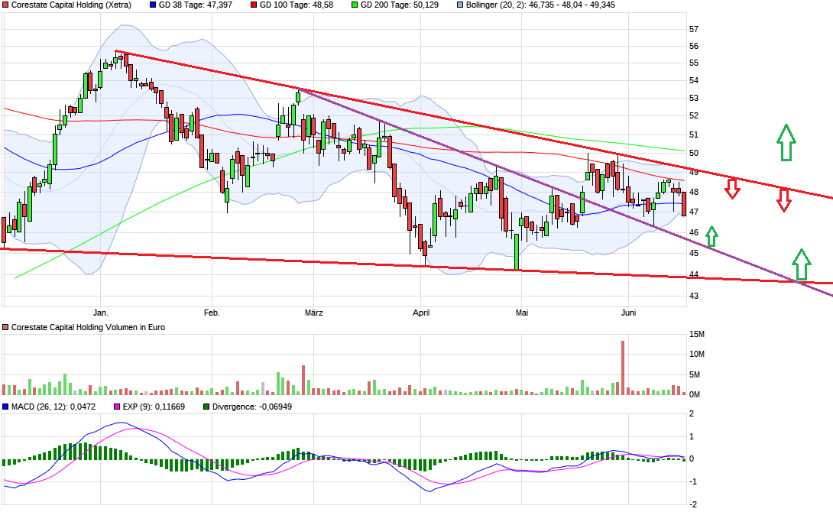This screenshot has width=833, height=512.
Task: Click the April axis label
Action: click(421, 313)
